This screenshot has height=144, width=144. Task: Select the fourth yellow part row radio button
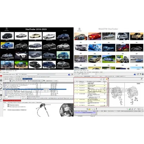[75, 90]
